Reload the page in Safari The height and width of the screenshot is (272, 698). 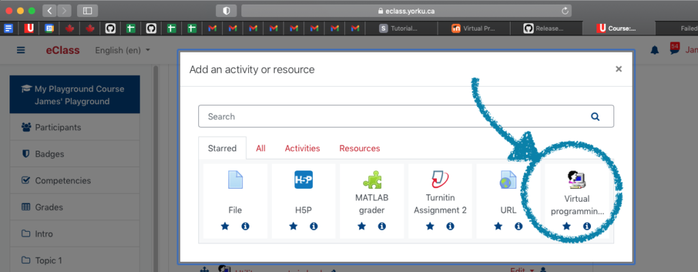pos(565,11)
